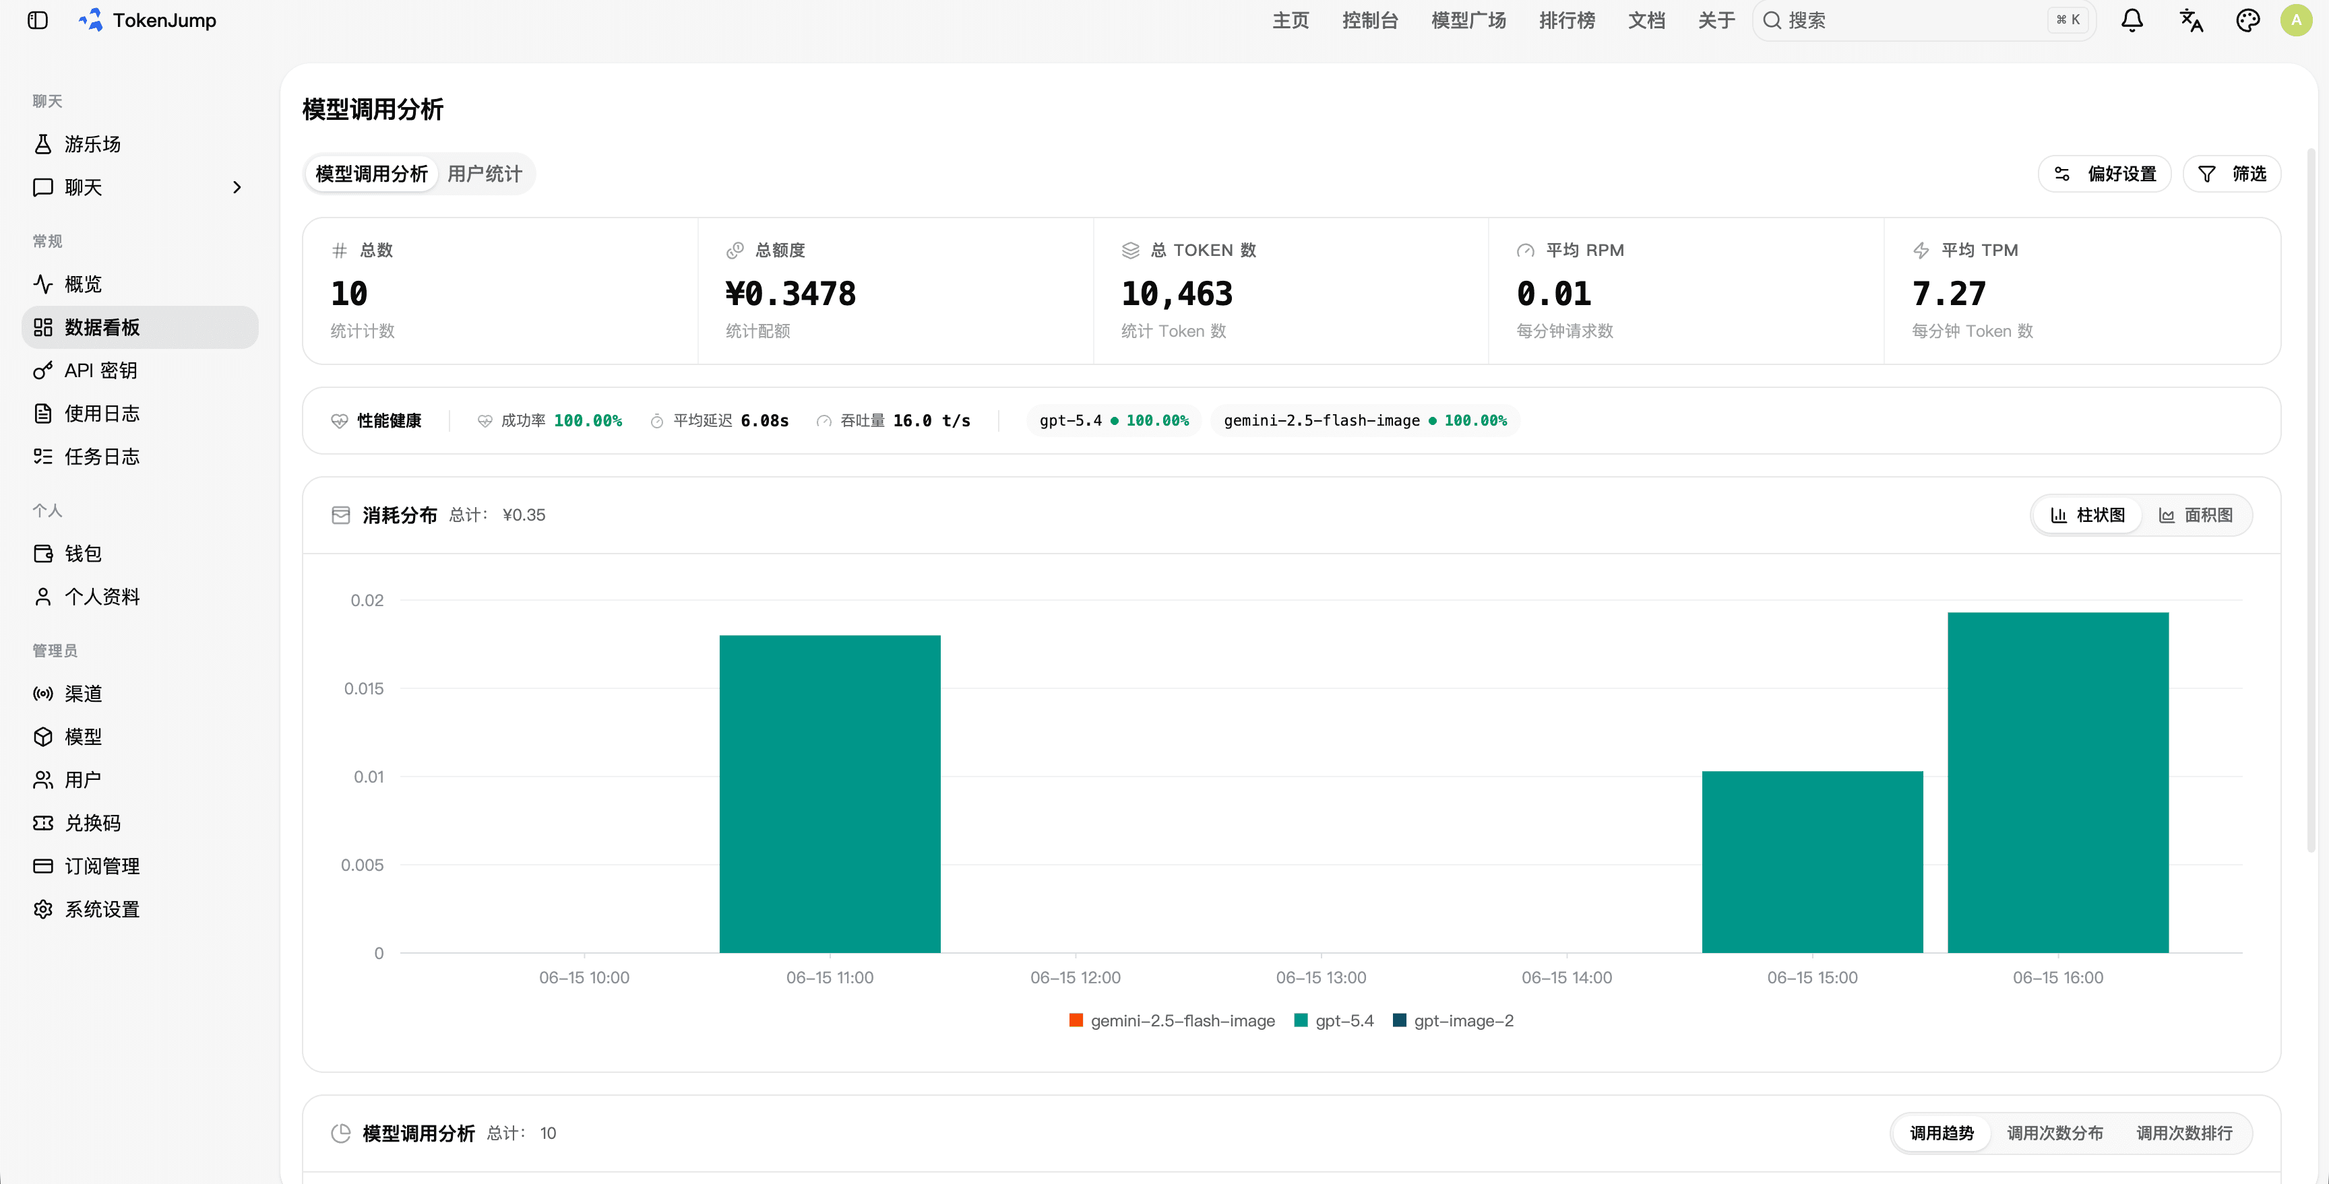Viewport: 2329px width, 1184px height.
Task: Click the 平均 TPM value 7.27
Action: pyautogui.click(x=1948, y=294)
